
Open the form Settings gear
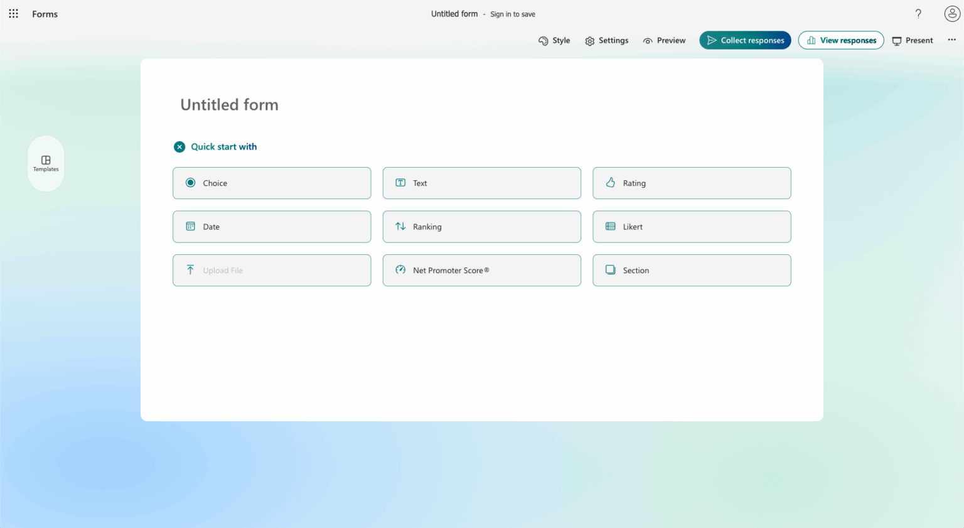[x=606, y=40]
